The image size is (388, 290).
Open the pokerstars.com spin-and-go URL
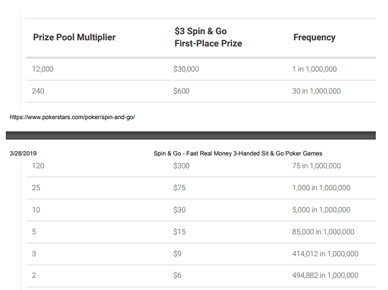(x=72, y=117)
